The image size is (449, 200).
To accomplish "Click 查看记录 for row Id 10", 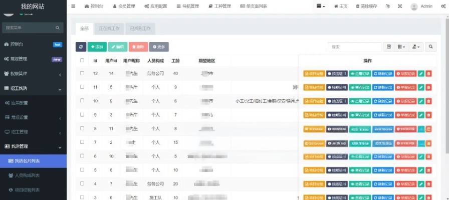I will coord(360,101).
